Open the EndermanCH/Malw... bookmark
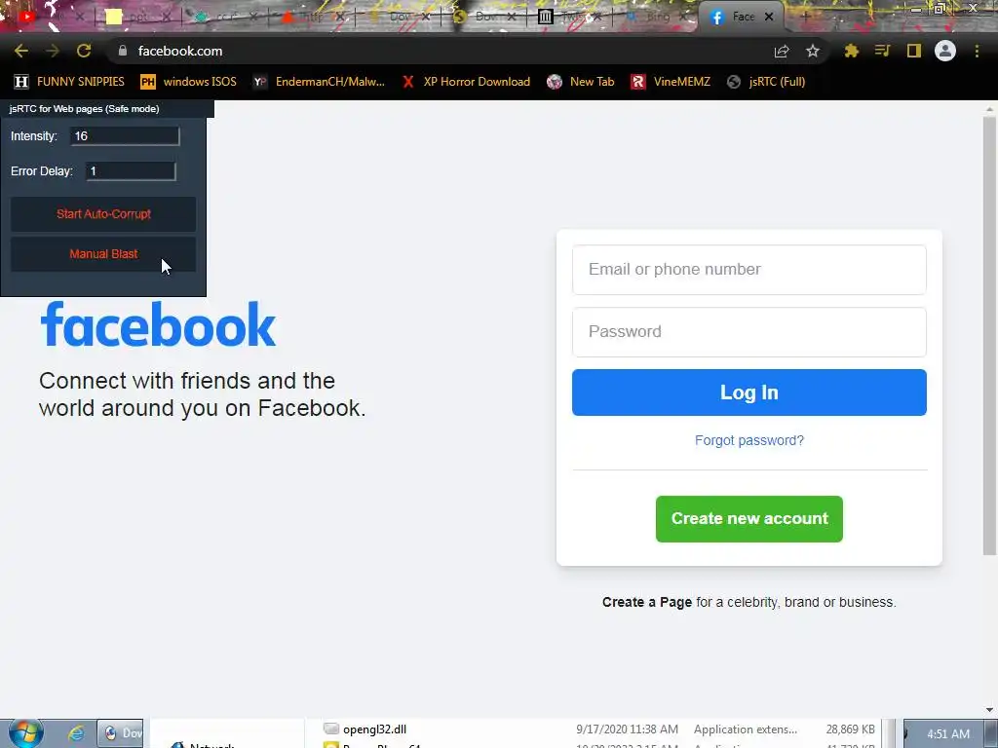 click(x=319, y=82)
